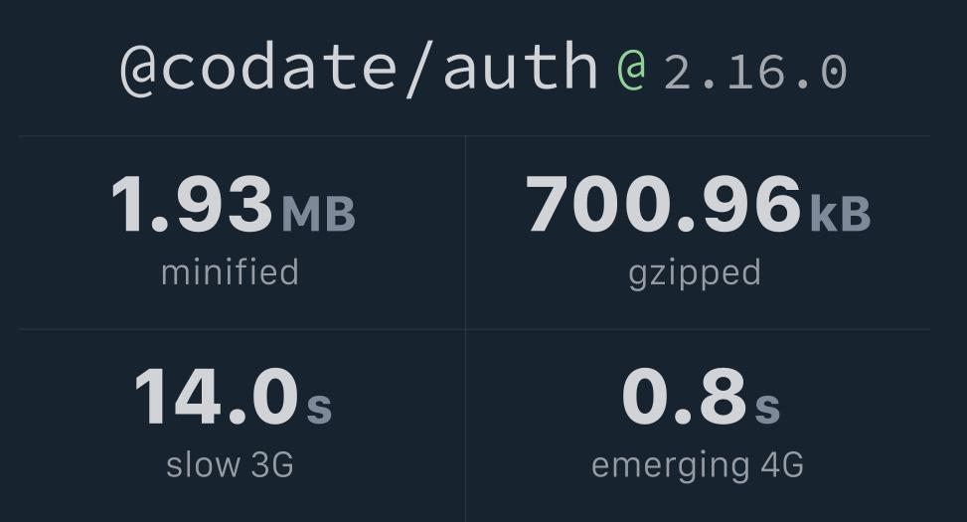
Task: Select the 1.93 minified size value
Action: pyautogui.click(x=192, y=204)
